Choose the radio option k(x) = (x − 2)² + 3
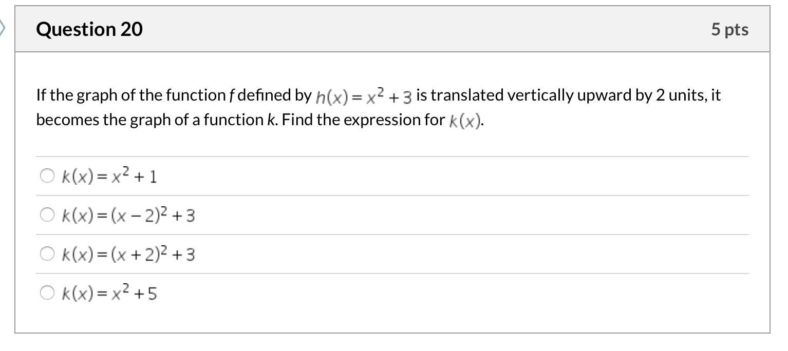This screenshot has height=351, width=788. [47, 215]
